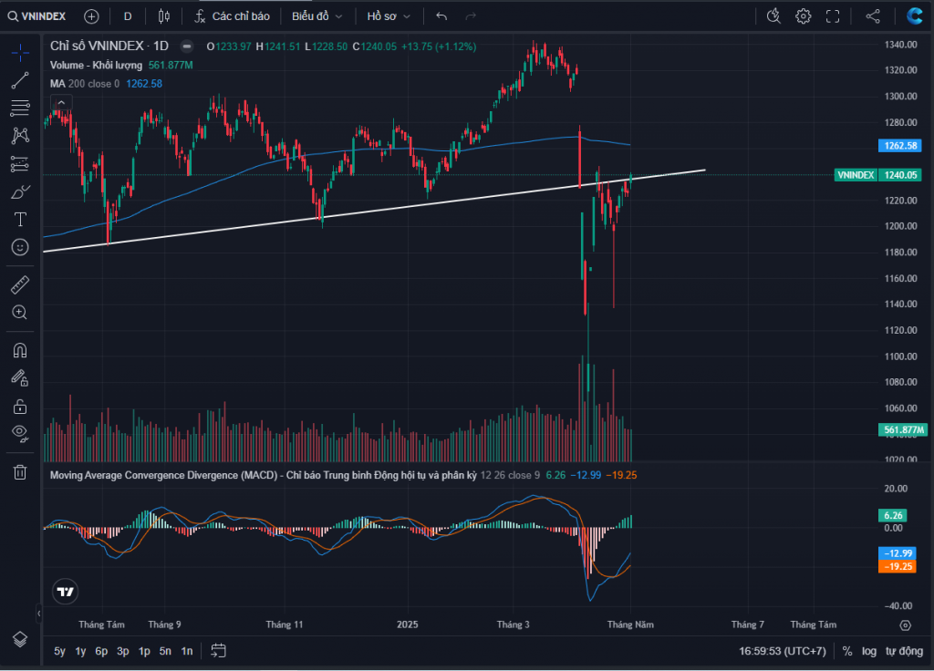The image size is (934, 671).
Task: Collapse the indicator legend with chevron
Action: pos(61,102)
